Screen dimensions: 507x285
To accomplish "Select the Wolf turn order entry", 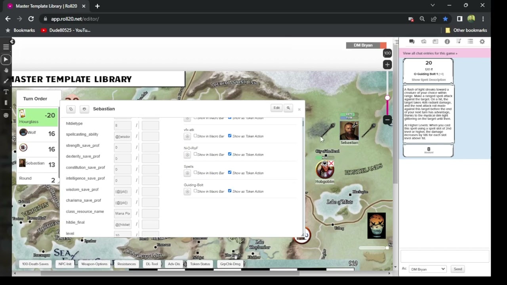I will pyautogui.click(x=38, y=133).
